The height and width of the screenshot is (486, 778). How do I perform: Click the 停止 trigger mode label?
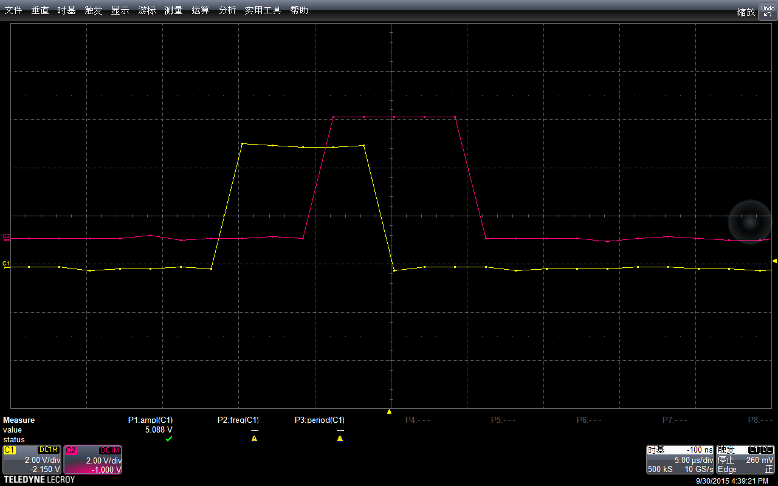click(x=726, y=460)
